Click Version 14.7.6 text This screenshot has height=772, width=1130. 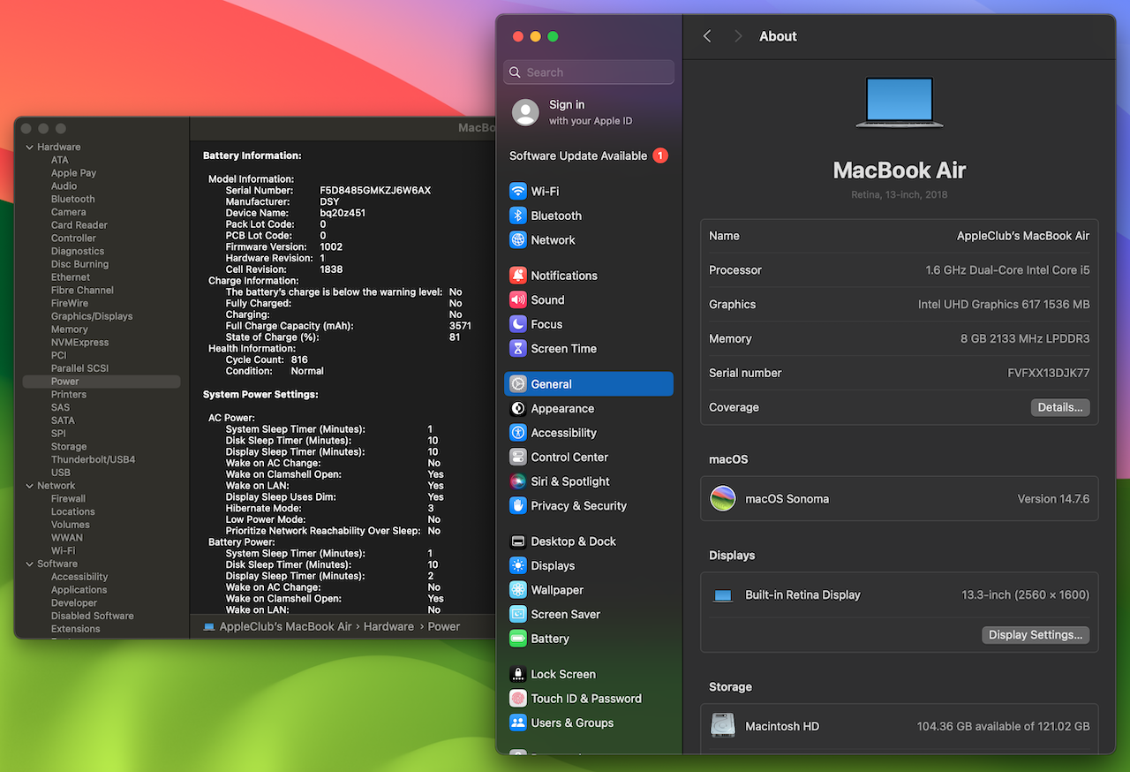1053,499
